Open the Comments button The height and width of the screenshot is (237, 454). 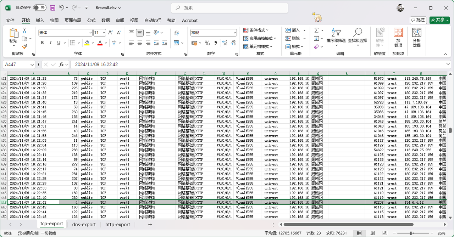[418, 20]
